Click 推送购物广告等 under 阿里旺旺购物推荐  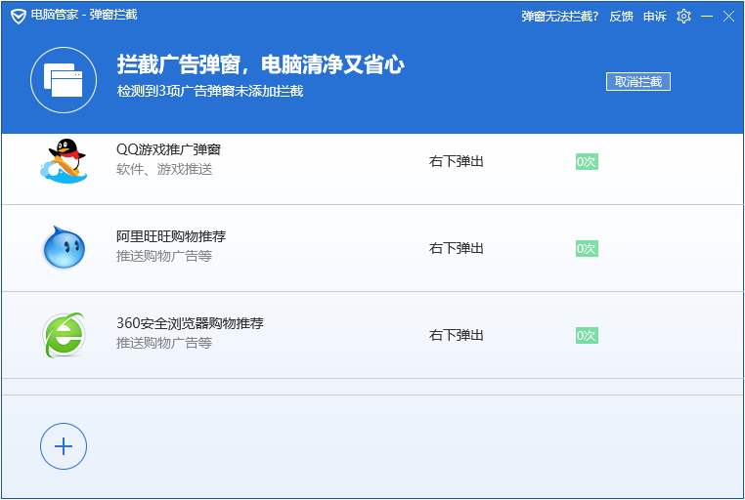tap(164, 256)
